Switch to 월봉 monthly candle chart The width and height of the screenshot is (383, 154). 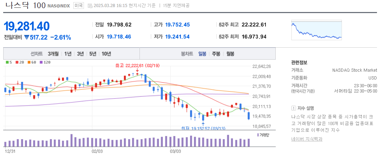230,54
